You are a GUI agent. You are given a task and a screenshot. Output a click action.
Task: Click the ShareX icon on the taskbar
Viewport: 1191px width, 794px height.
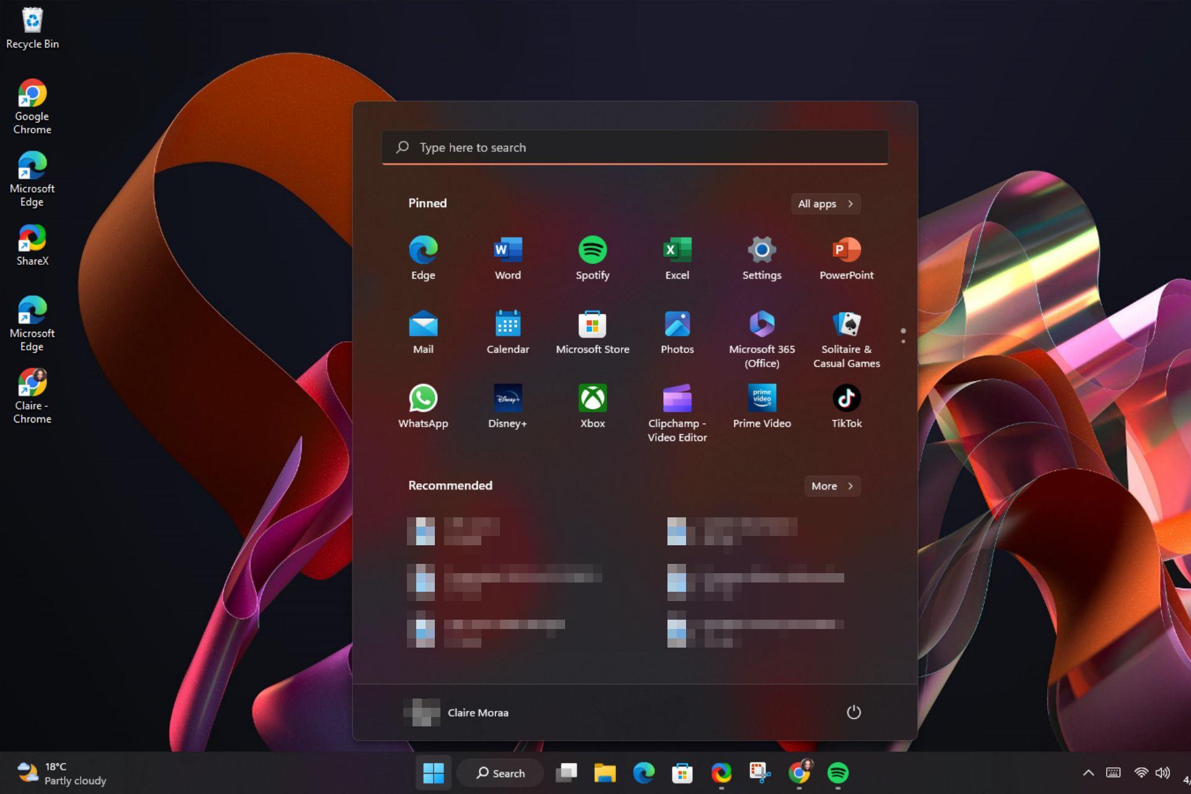coord(721,773)
